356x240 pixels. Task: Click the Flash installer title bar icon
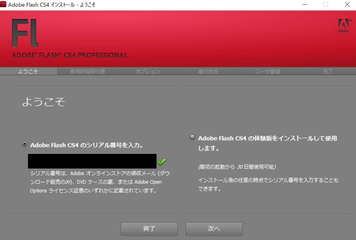pos(3,4)
